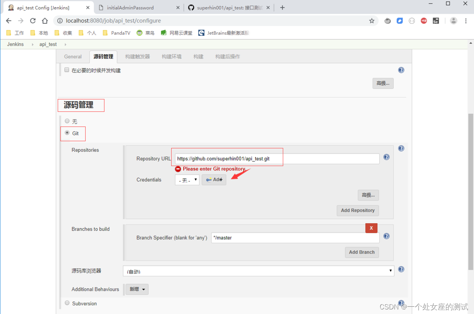The width and height of the screenshot is (474, 314).
Task: Open the 工作 bookmark folder
Action: pos(15,33)
